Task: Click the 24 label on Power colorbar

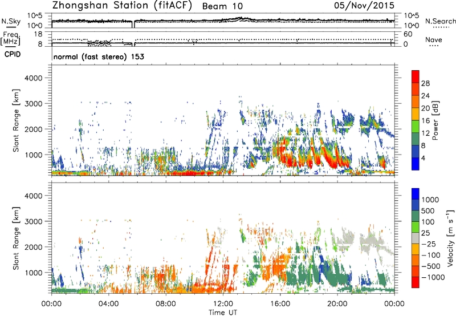Action: pos(425,96)
